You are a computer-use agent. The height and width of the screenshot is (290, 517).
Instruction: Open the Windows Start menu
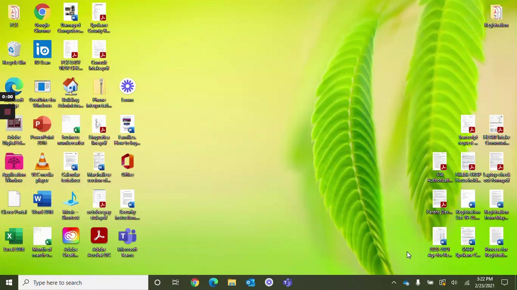[9, 283]
